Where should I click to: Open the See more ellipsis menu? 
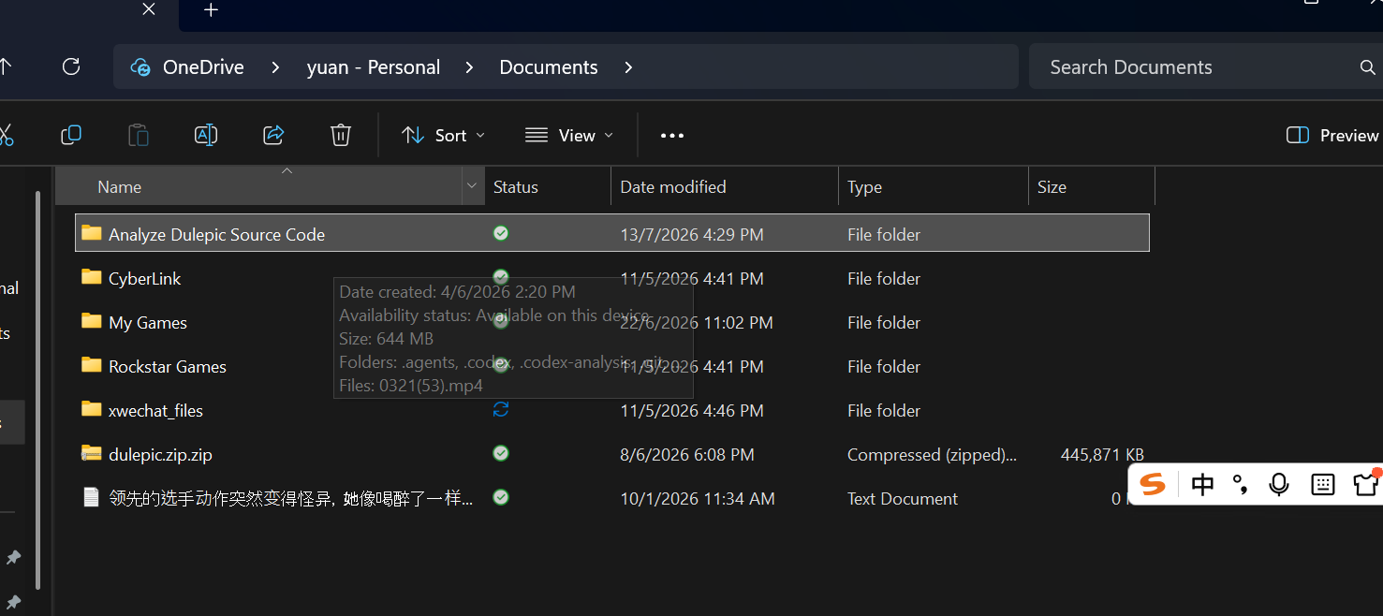tap(672, 135)
